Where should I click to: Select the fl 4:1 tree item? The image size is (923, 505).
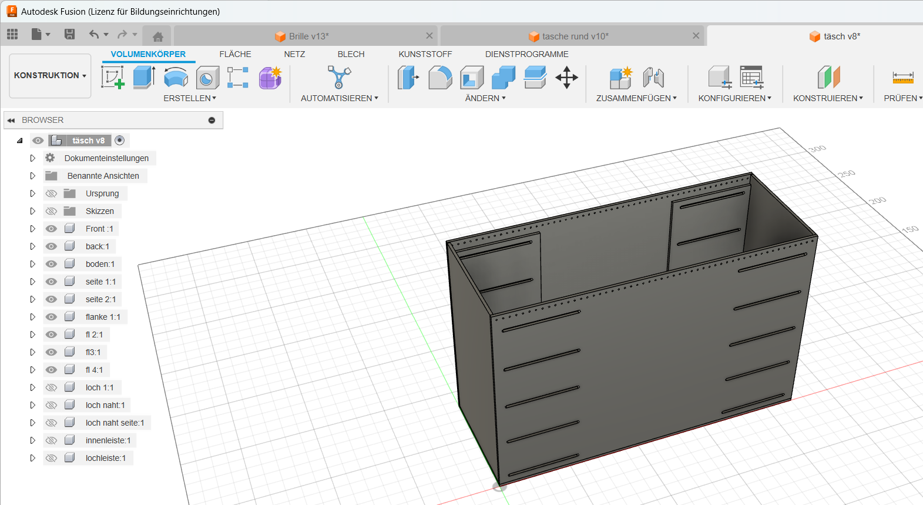pyautogui.click(x=94, y=370)
